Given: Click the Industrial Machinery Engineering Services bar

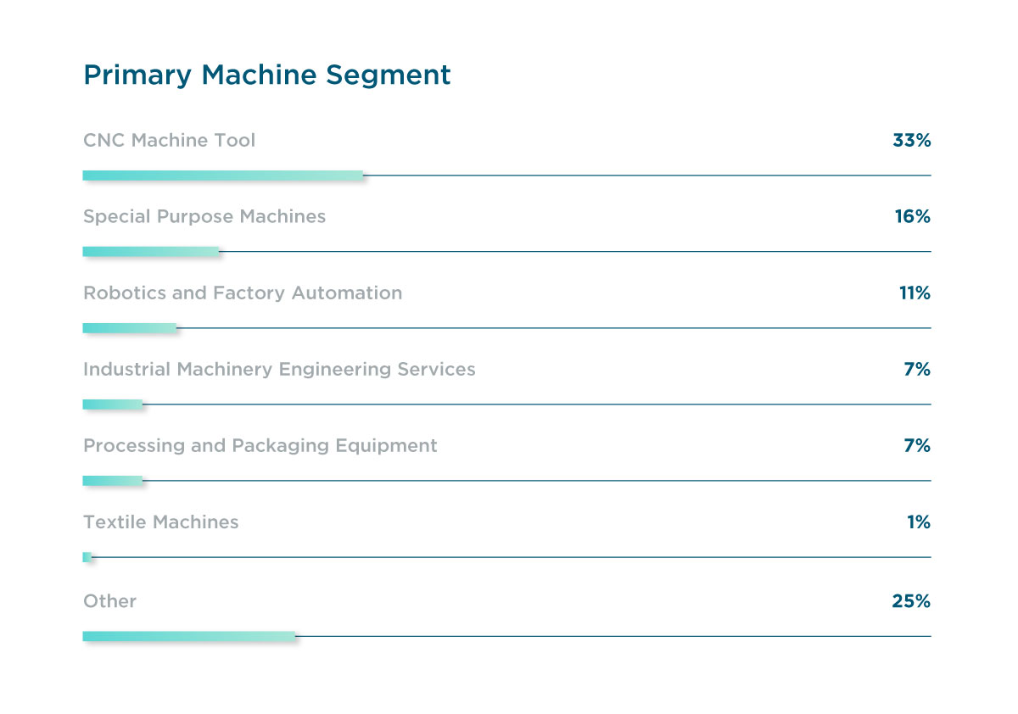Looking at the screenshot, I should point(113,404).
